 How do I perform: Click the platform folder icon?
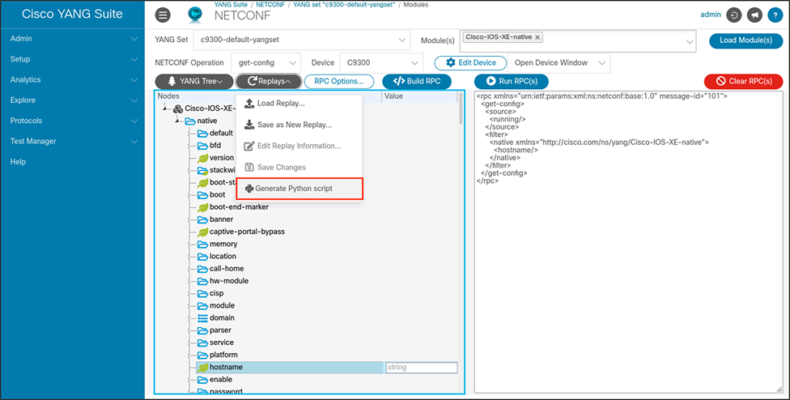point(202,355)
